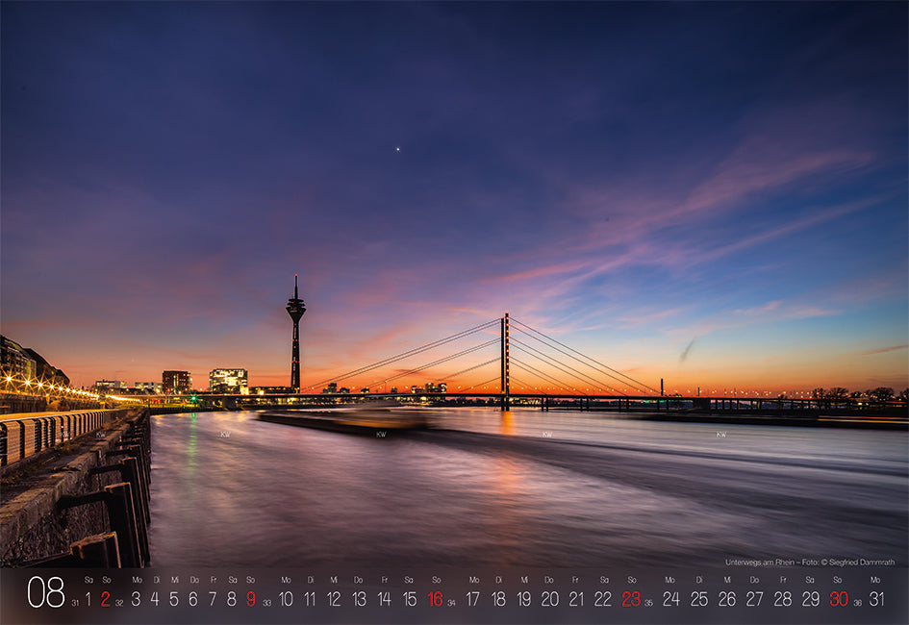
Task: Choose date 20 on the calendar
Action: point(549,599)
